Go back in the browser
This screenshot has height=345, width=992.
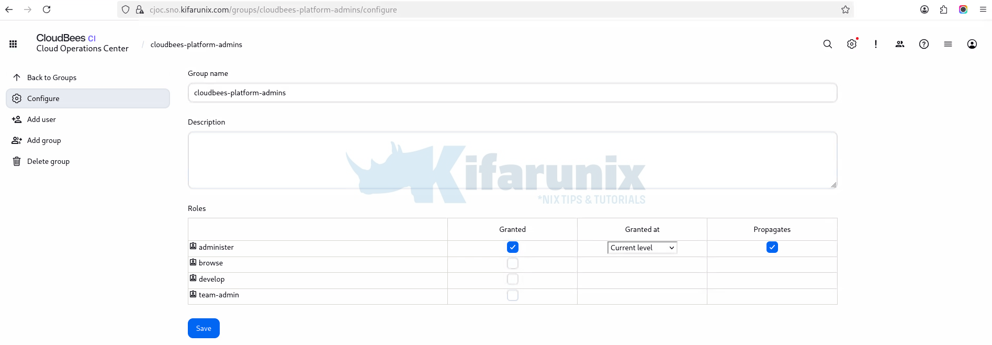[9, 9]
